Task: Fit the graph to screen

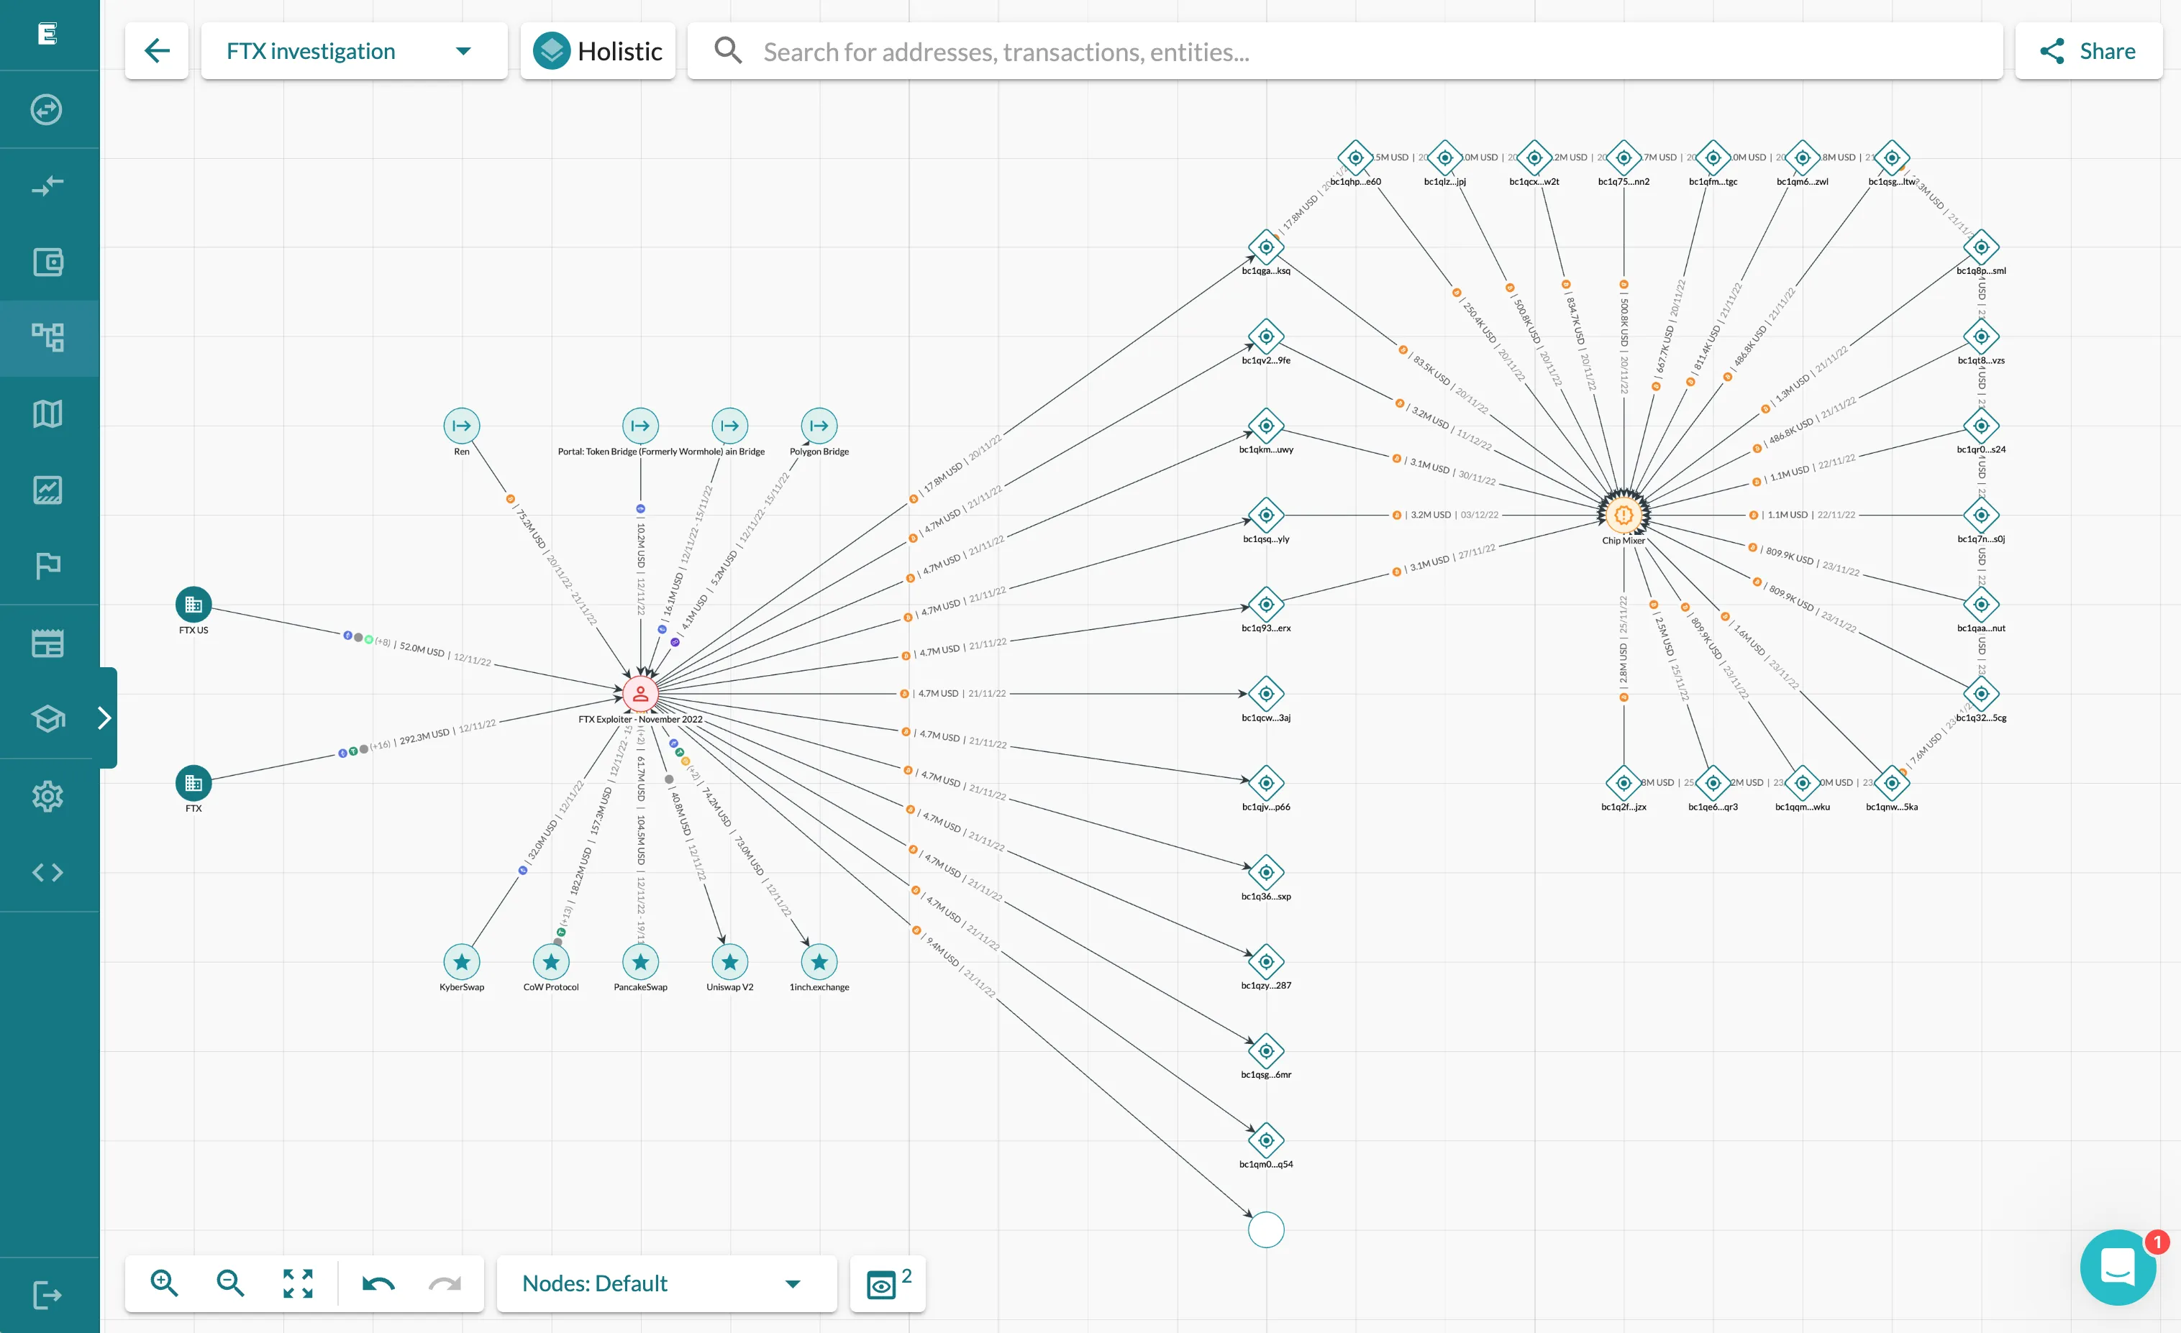Action: pos(297,1283)
